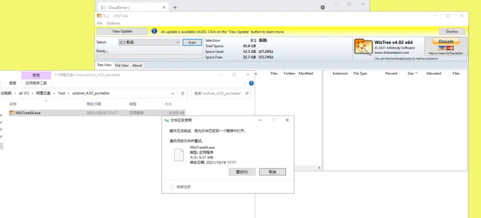Image resolution: width=481 pixels, height=218 pixels.
Task: Click the 重试(R) retry button
Action: click(x=242, y=172)
